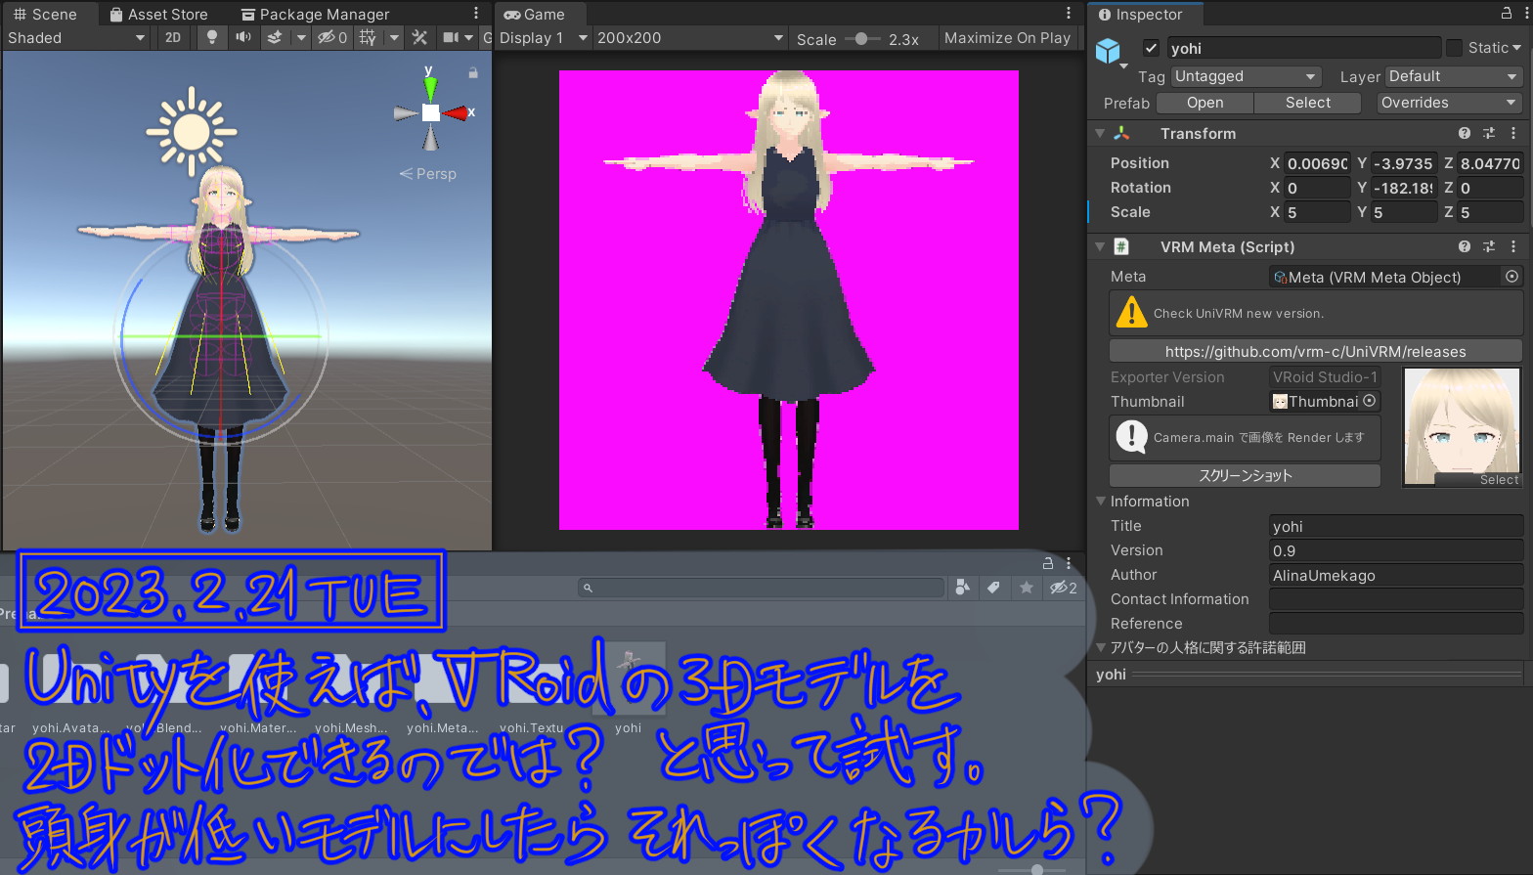The height and width of the screenshot is (875, 1533).
Task: Click the Search by Type icon
Action: click(x=963, y=588)
